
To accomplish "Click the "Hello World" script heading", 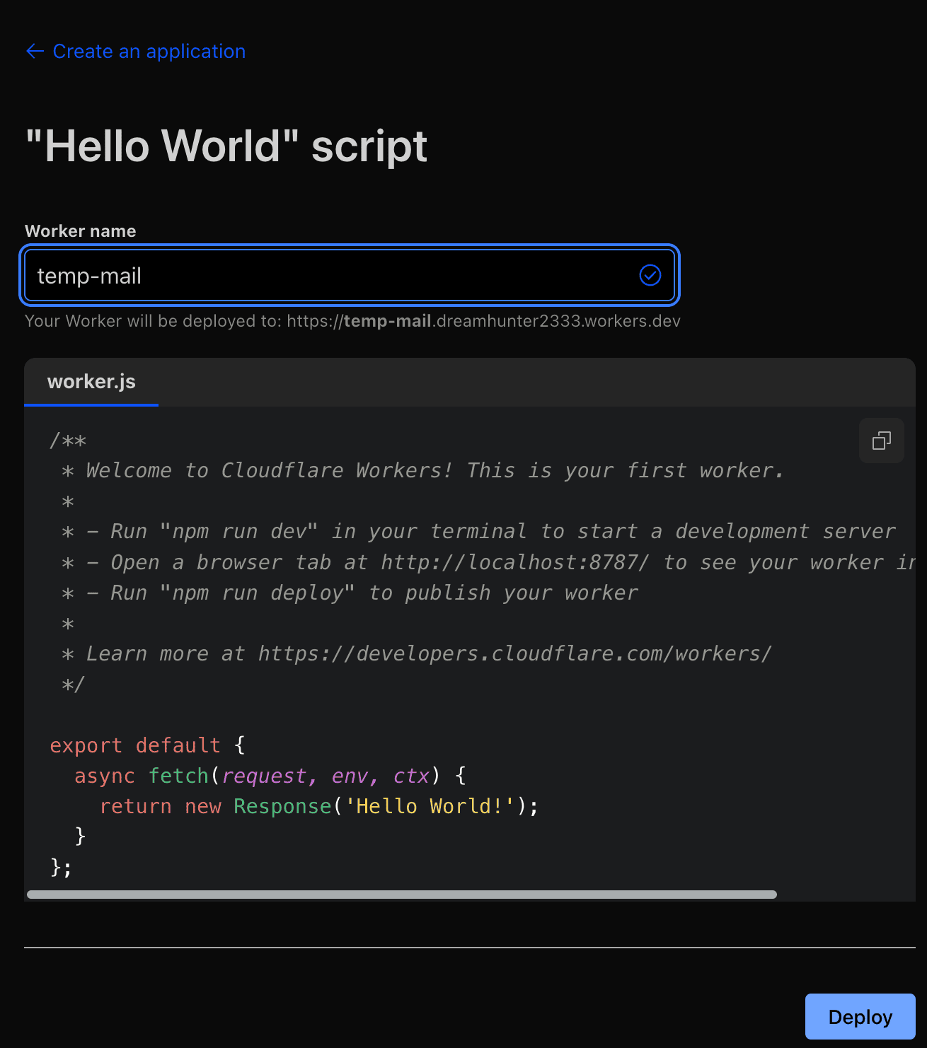I will [226, 146].
